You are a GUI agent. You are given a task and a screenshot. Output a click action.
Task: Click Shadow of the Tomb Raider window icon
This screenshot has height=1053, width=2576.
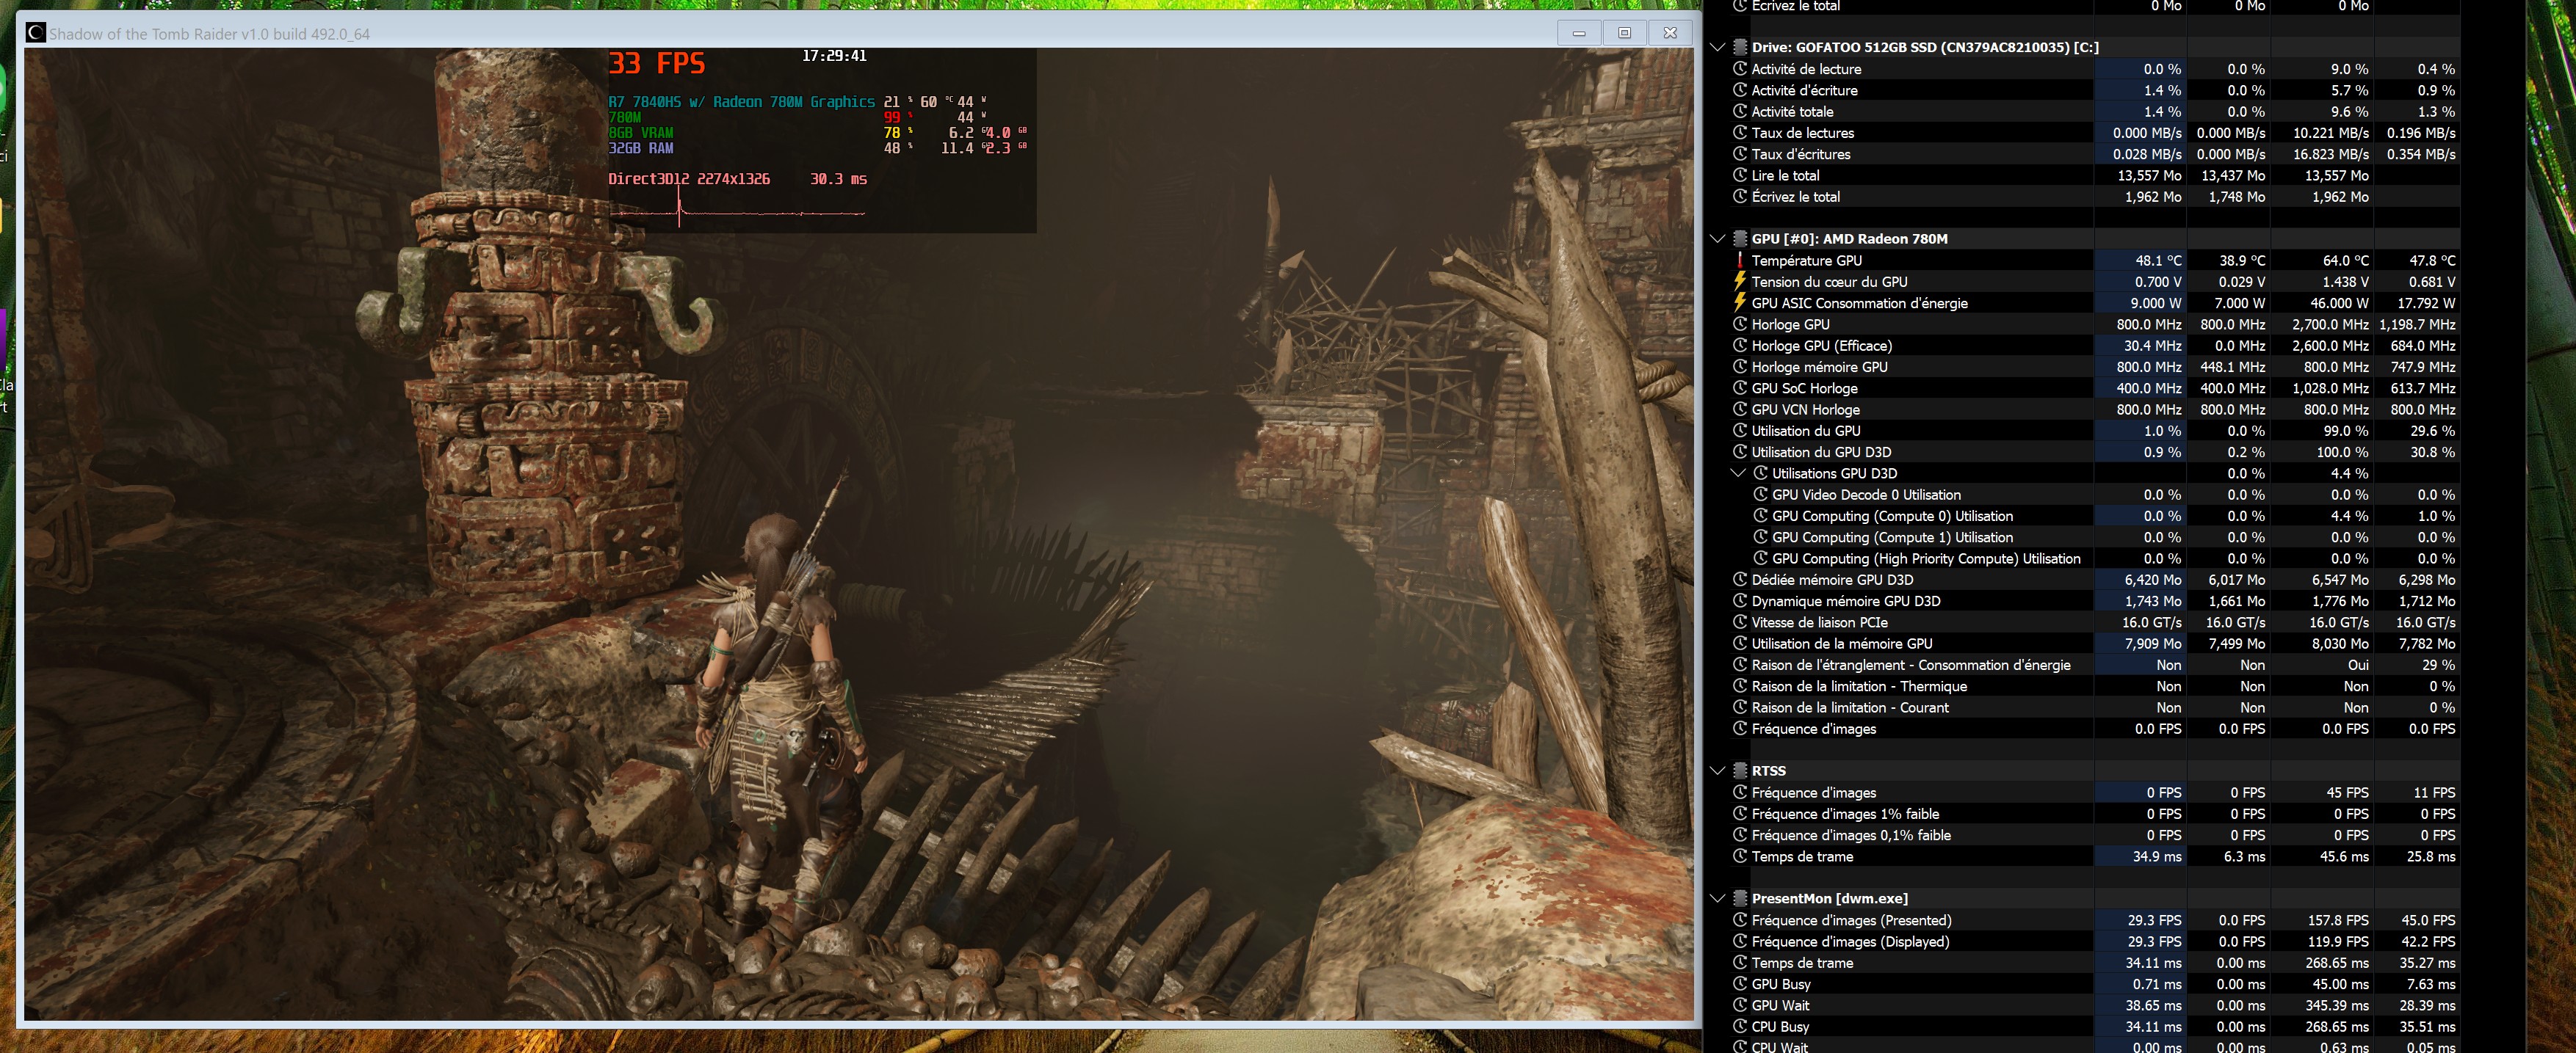36,33
